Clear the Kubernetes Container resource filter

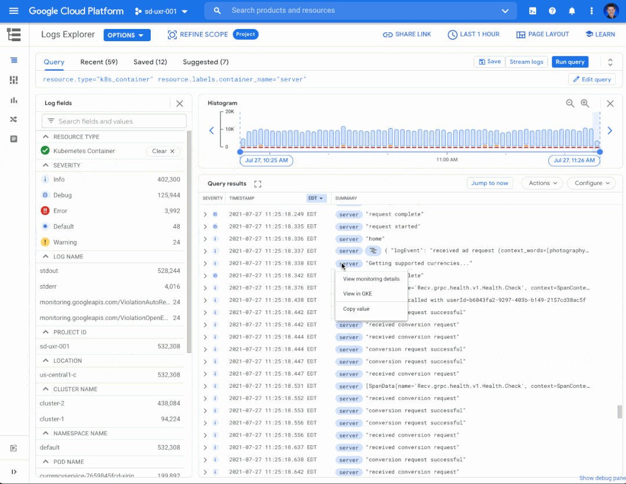click(163, 151)
